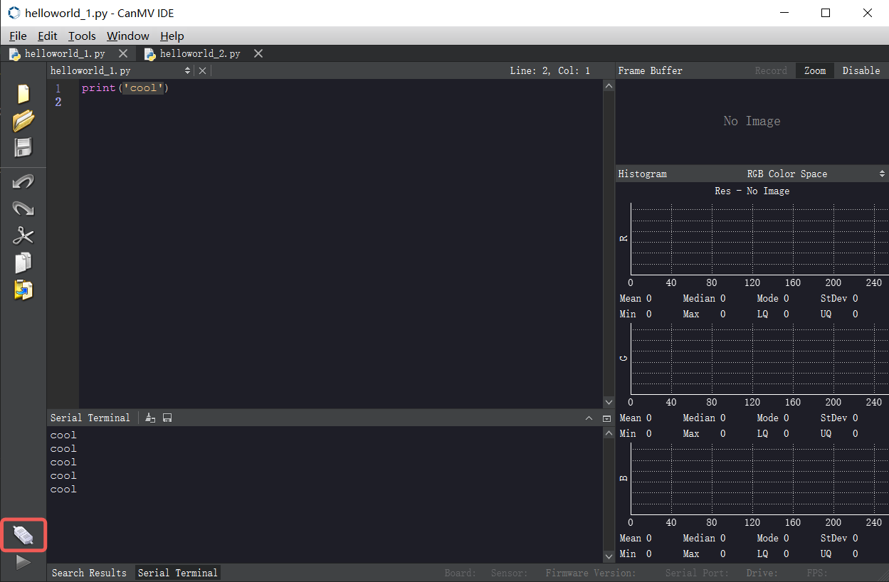Open the Tools menu

point(82,36)
